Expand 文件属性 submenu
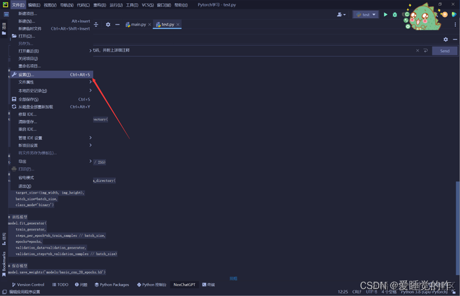The height and width of the screenshot is (296, 460). point(52,82)
